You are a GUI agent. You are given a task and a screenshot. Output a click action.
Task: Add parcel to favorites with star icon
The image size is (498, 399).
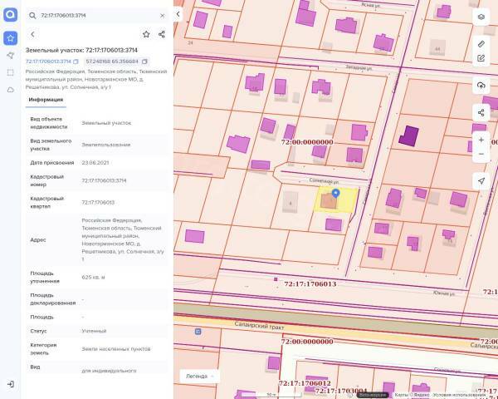(146, 34)
